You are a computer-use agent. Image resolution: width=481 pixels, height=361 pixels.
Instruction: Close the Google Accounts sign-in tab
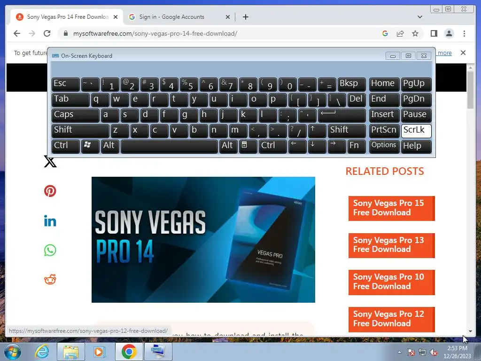point(228,17)
